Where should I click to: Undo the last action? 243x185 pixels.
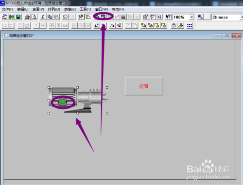click(x=65, y=17)
